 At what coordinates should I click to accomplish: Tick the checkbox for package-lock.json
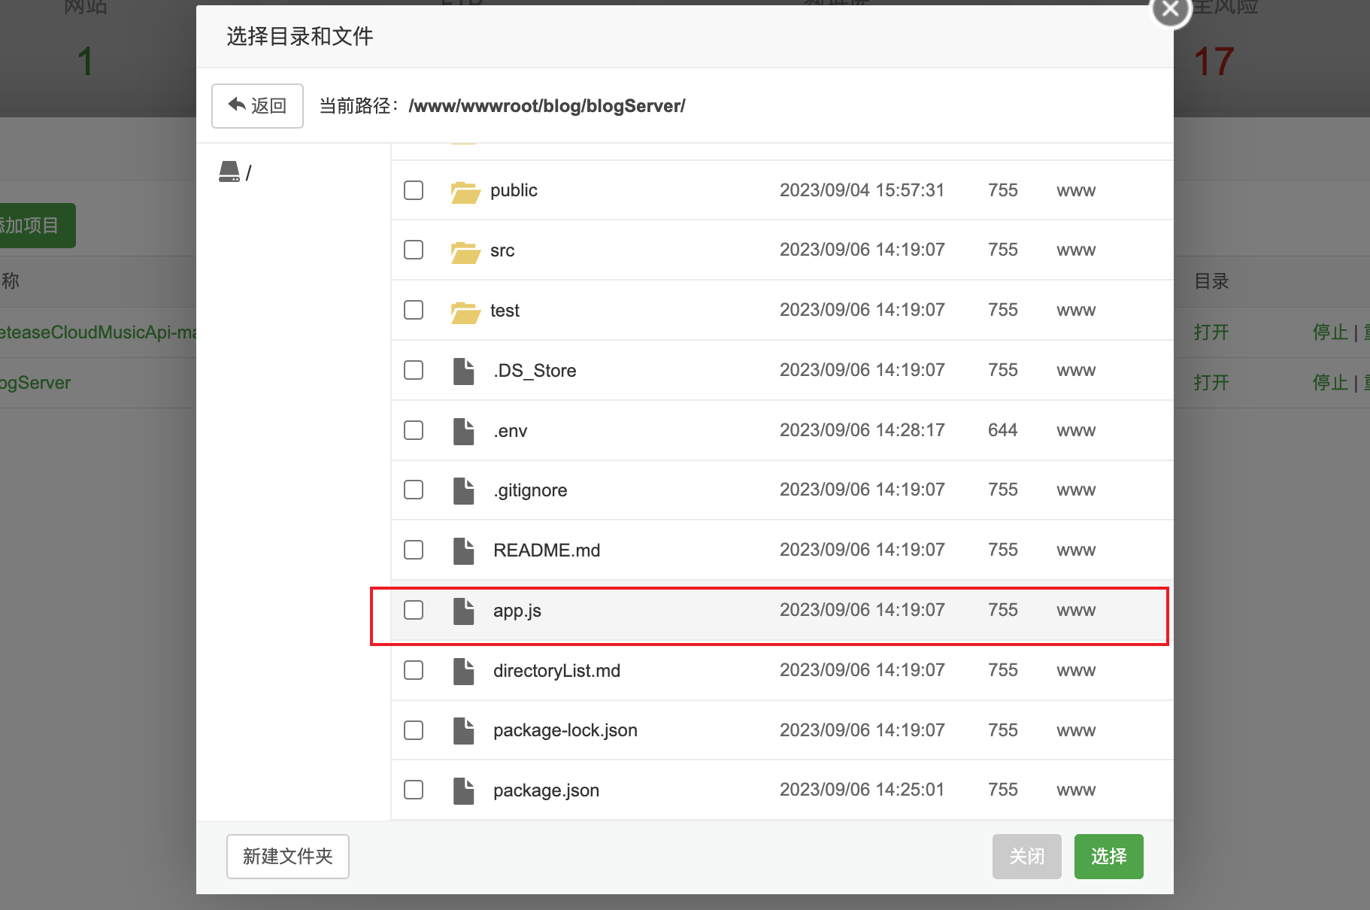point(414,730)
